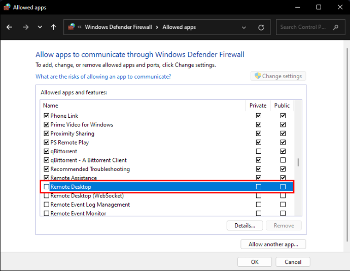Viewport: 350px width, 271px height.
Task: Sort by the Name column header
Action: 50,106
